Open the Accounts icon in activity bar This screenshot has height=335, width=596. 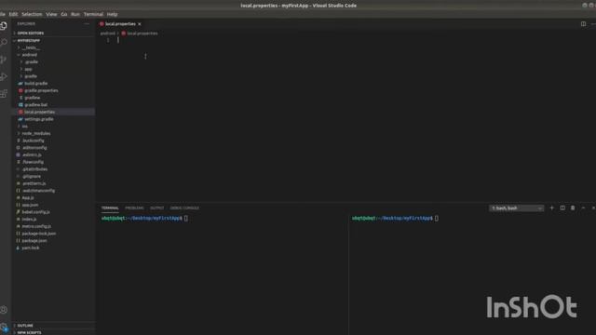tap(4, 310)
